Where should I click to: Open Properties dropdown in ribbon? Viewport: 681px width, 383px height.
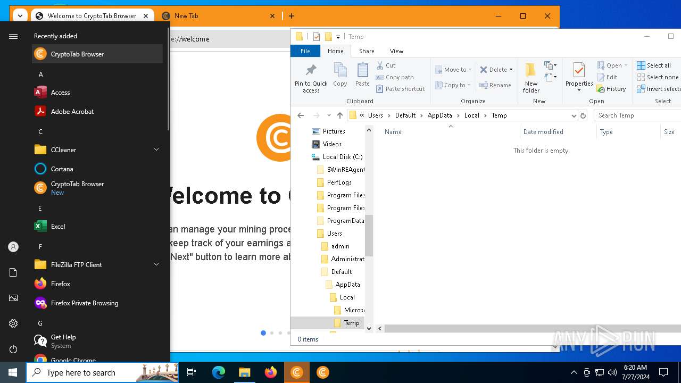click(579, 90)
